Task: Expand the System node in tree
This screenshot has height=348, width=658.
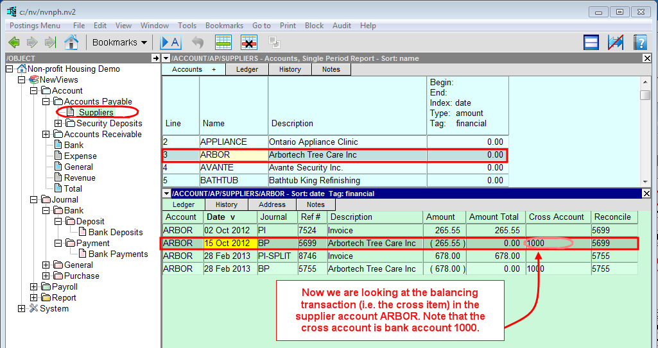Action: click(22, 308)
